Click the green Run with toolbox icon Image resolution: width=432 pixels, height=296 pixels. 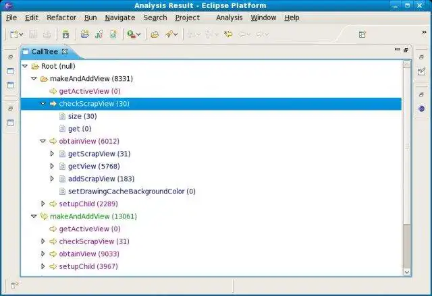(131, 34)
